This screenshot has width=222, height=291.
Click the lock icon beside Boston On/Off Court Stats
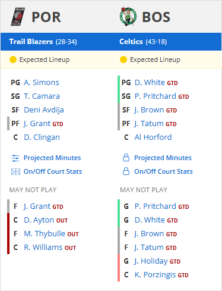126,171
